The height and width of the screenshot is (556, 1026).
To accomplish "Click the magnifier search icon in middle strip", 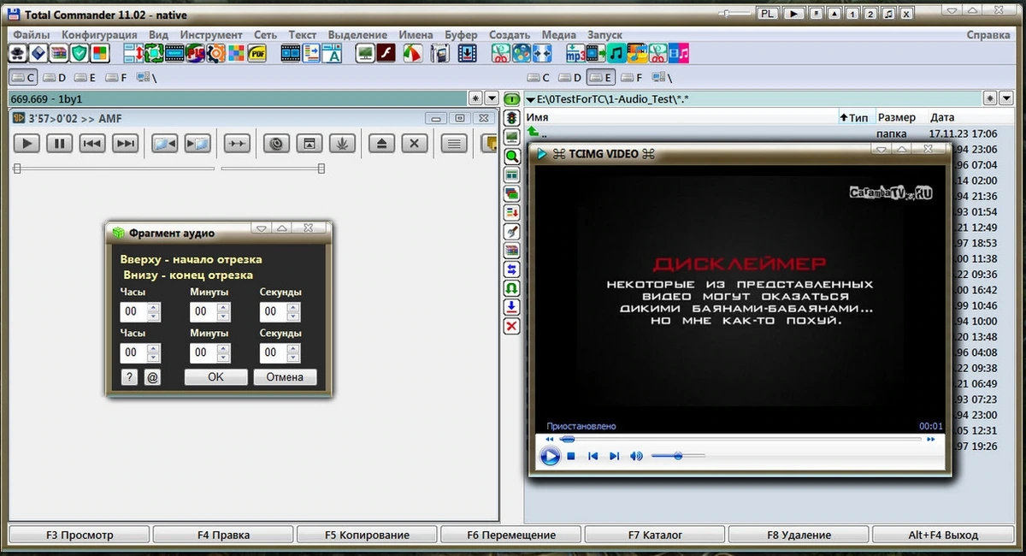I will tap(512, 157).
